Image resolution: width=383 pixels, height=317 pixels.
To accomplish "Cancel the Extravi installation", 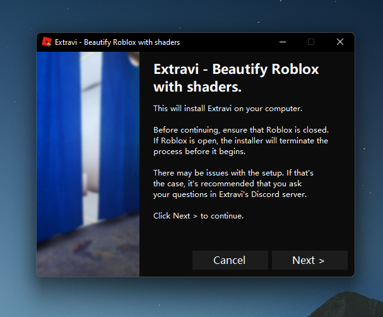I will coord(230,260).
